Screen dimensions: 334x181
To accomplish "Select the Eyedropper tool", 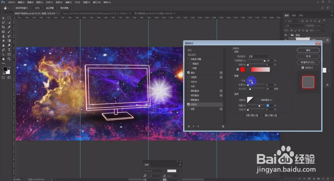I will pos(9,27).
